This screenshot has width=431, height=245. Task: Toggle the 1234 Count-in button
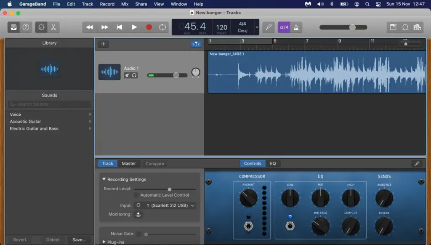(x=284, y=27)
